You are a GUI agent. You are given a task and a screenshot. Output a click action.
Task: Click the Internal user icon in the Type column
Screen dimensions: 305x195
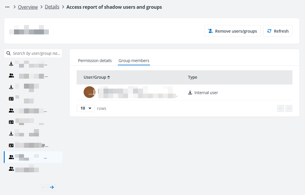[x=190, y=92]
